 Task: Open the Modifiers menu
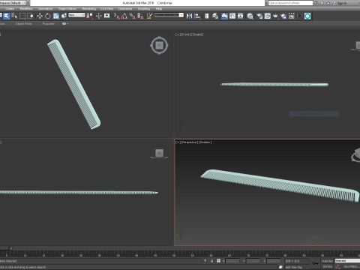coord(26,9)
